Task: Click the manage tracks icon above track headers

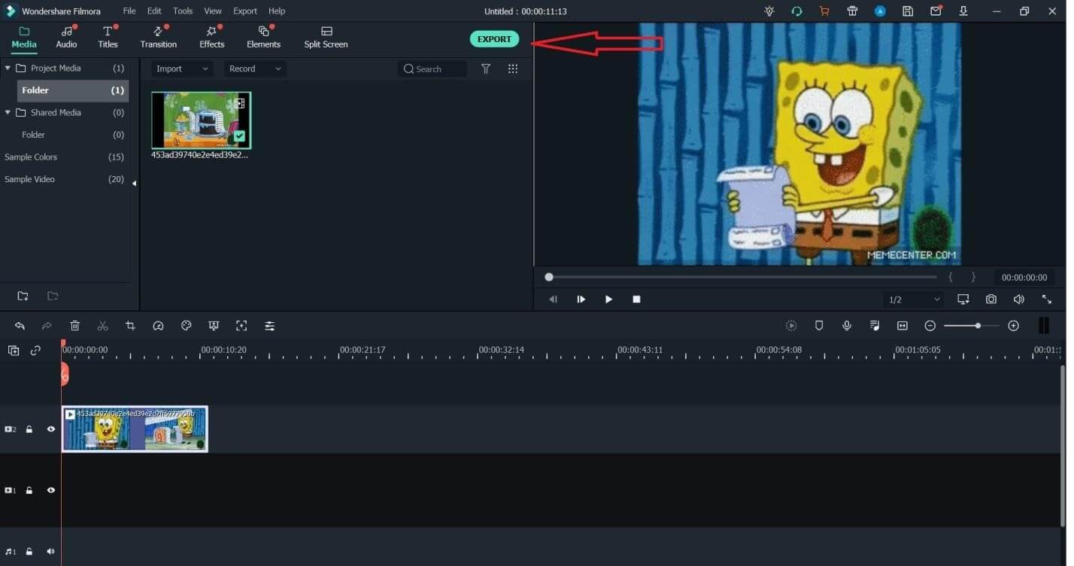Action: (14, 351)
